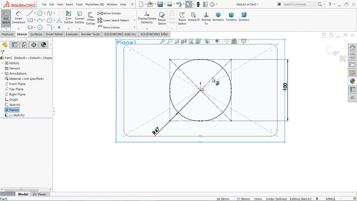Open the Rectangle tool dropdown arrow
Screen dimensions: 357x201
35,20
